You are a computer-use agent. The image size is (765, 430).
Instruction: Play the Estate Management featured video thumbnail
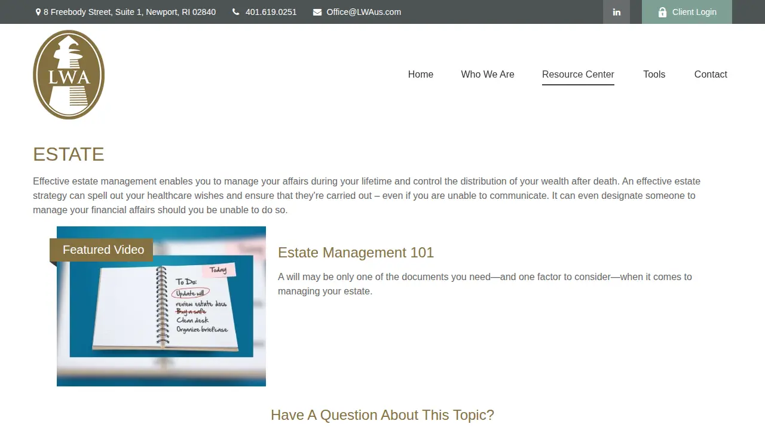(161, 306)
